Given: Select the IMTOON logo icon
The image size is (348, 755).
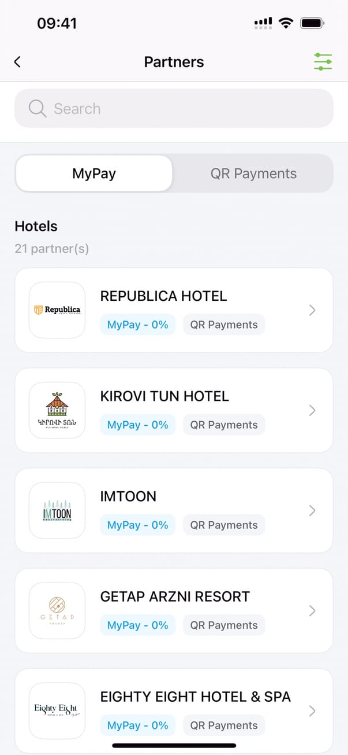Looking at the screenshot, I should (x=57, y=510).
